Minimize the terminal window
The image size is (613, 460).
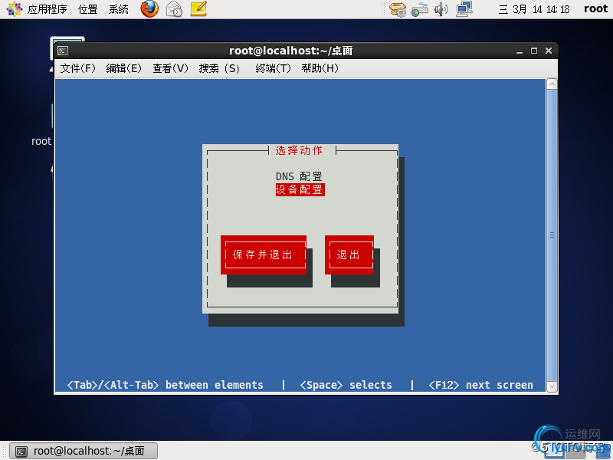click(520, 51)
